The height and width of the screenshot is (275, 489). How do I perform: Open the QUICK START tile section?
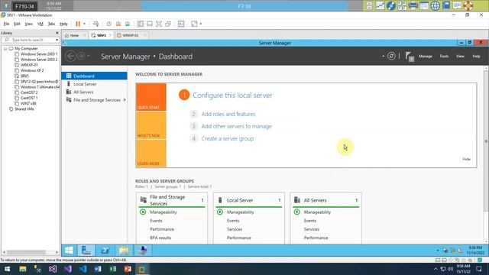151,97
